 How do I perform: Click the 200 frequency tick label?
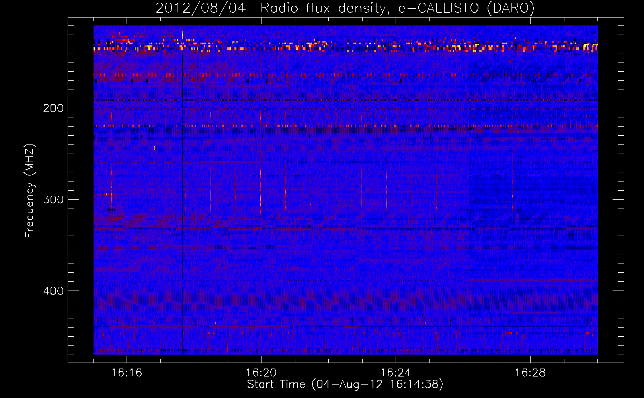(53, 108)
